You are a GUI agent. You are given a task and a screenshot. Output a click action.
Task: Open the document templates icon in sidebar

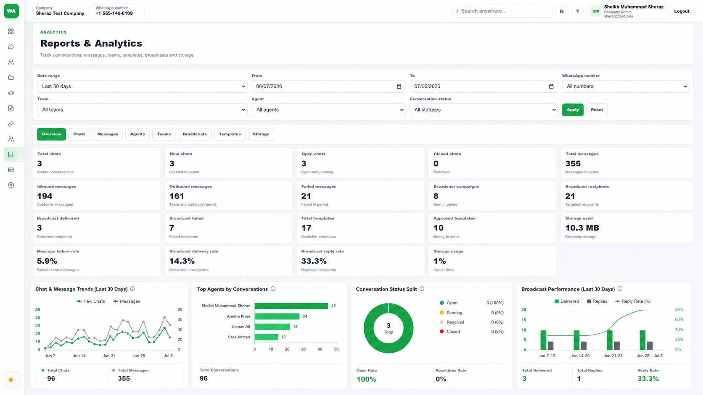click(x=11, y=108)
